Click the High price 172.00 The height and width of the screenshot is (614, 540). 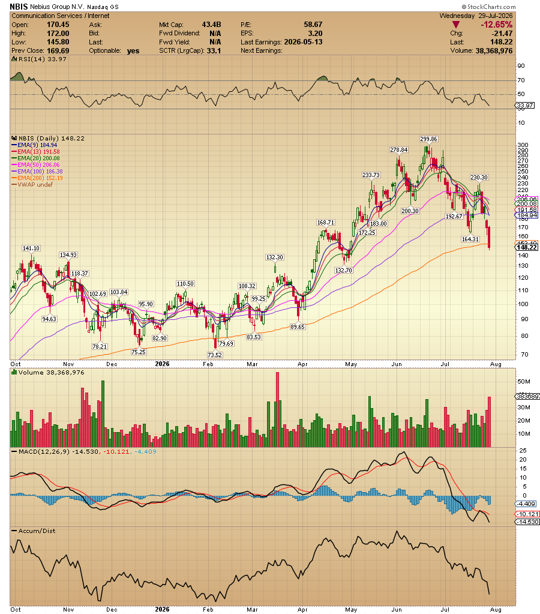click(58, 33)
